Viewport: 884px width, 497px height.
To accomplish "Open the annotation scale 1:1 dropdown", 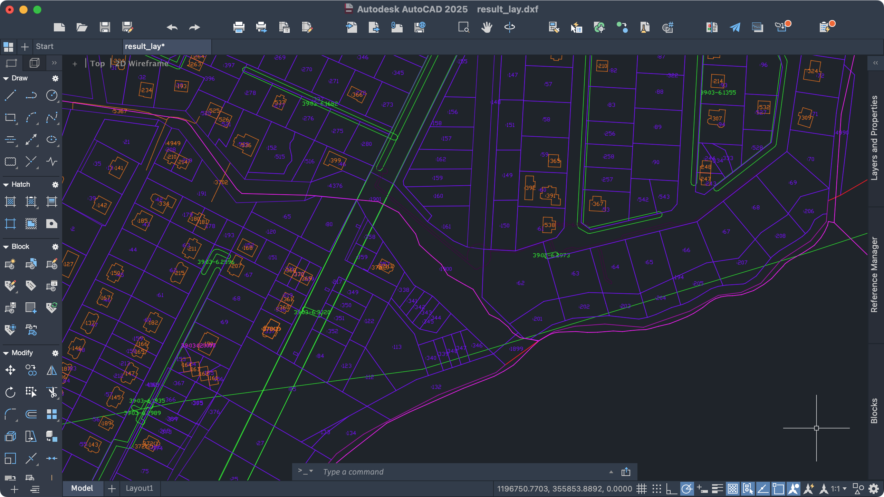I will pyautogui.click(x=839, y=489).
